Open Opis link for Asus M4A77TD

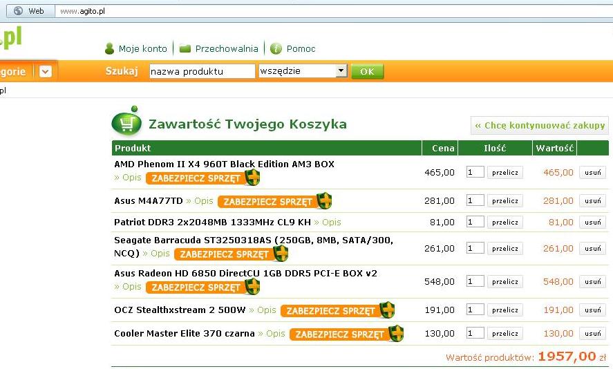[x=200, y=201]
